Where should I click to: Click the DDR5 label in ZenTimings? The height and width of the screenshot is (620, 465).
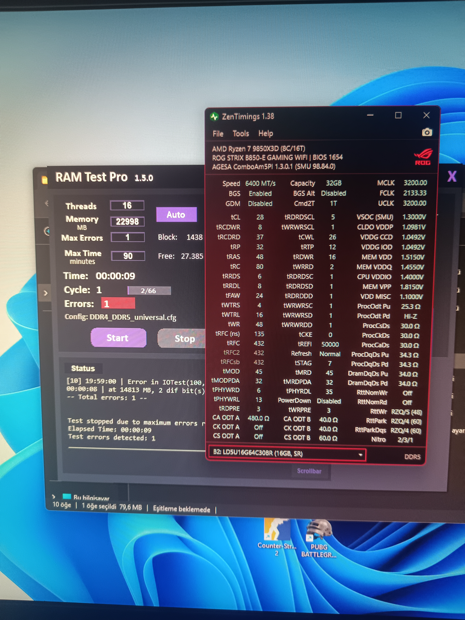(x=412, y=457)
